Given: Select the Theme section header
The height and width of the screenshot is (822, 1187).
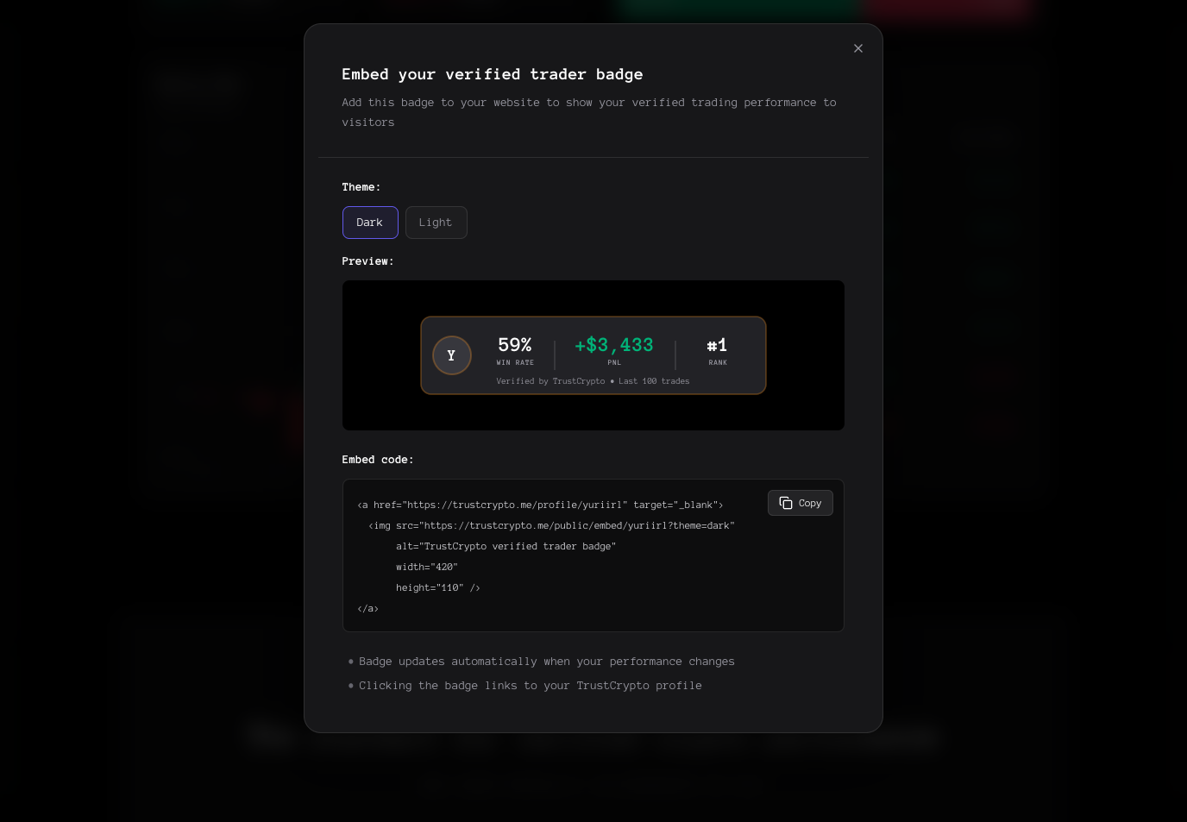Looking at the screenshot, I should pos(361,187).
